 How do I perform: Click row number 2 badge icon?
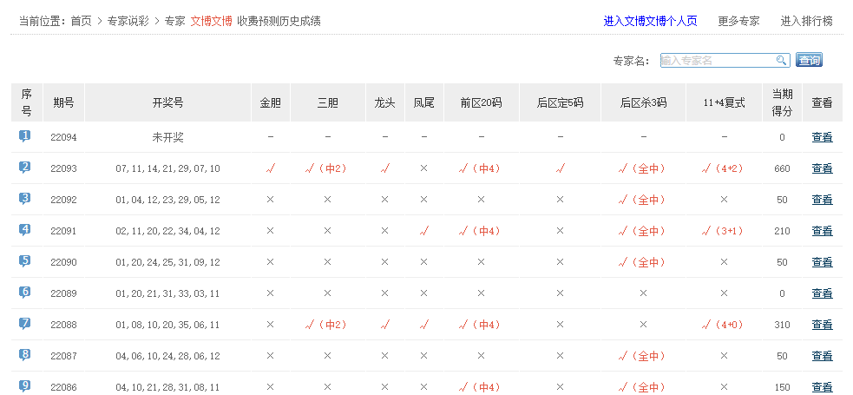[25, 168]
